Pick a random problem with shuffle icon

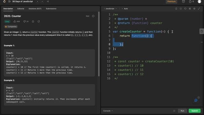(48, 2)
